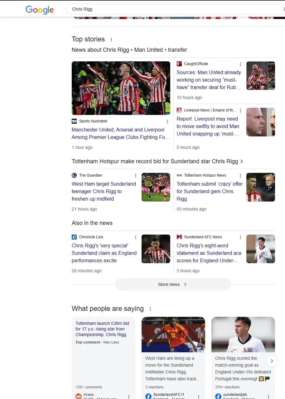
Task: Open options menu for Sunderland AFC News story
Action: coord(240,237)
